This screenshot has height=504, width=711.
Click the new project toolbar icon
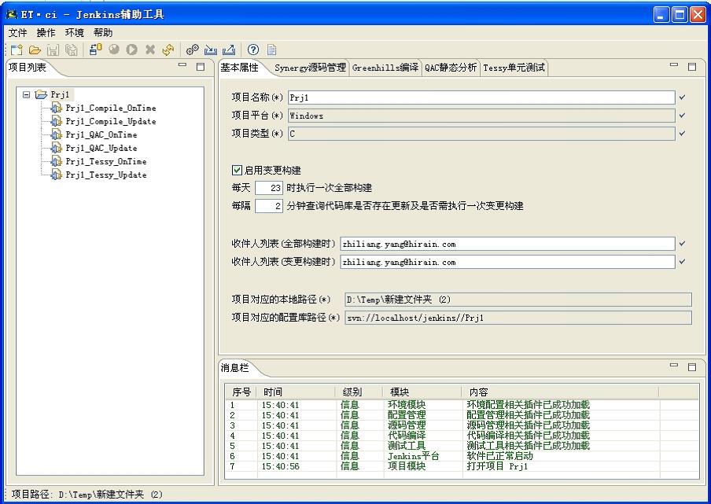click(x=17, y=50)
